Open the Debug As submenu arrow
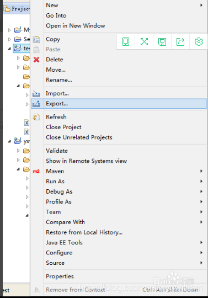The image size is (208, 298). 201,191
